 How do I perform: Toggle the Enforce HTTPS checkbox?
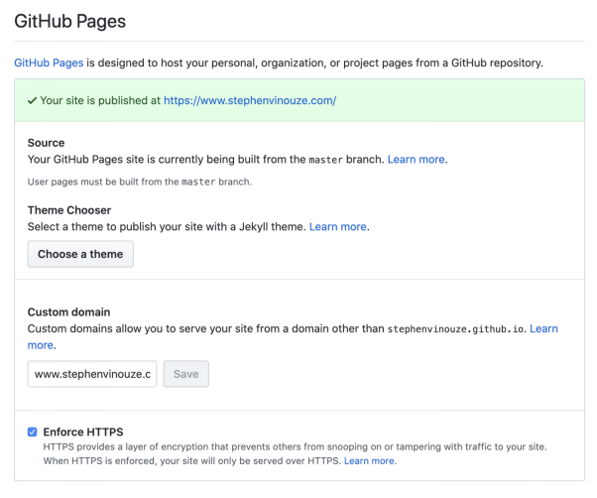(33, 433)
